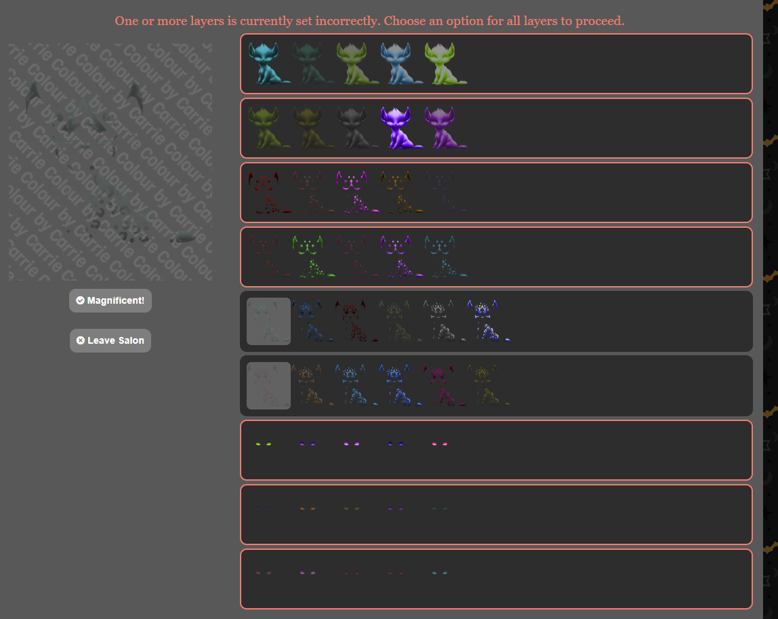The height and width of the screenshot is (619, 778).
Task: Choose the white star pattern in the fifth row
Action: click(x=445, y=321)
